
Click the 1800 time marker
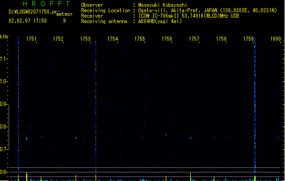[x=276, y=39]
